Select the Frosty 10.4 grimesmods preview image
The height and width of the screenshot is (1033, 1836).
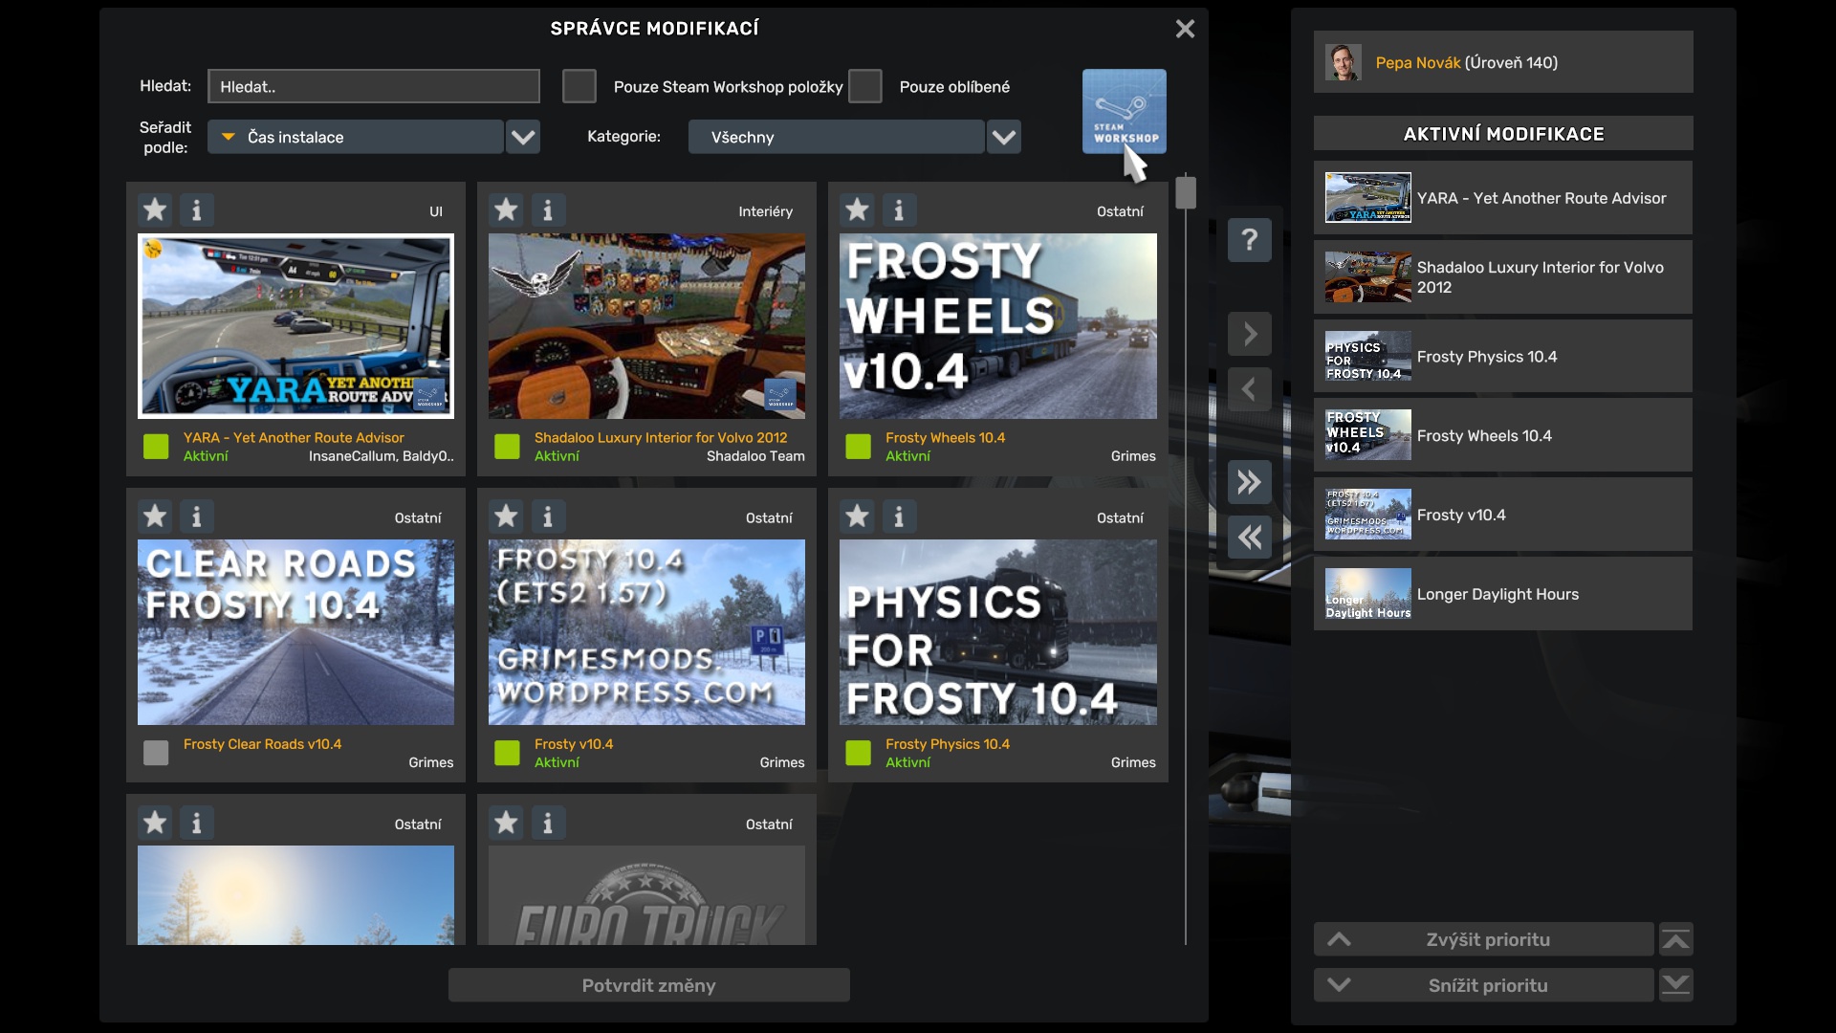pos(646,632)
